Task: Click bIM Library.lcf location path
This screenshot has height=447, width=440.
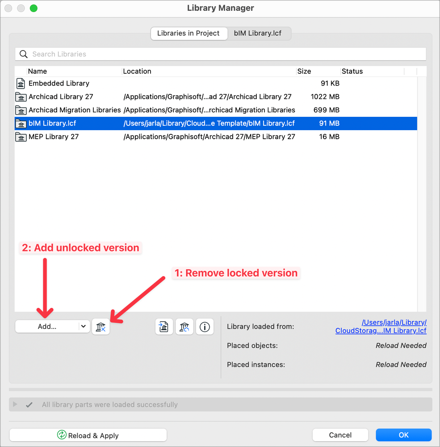Action: point(209,123)
